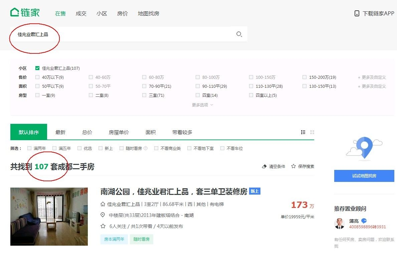Open the 小区 navigation tab
Image resolution: width=397 pixels, height=254 pixels.
(x=102, y=13)
